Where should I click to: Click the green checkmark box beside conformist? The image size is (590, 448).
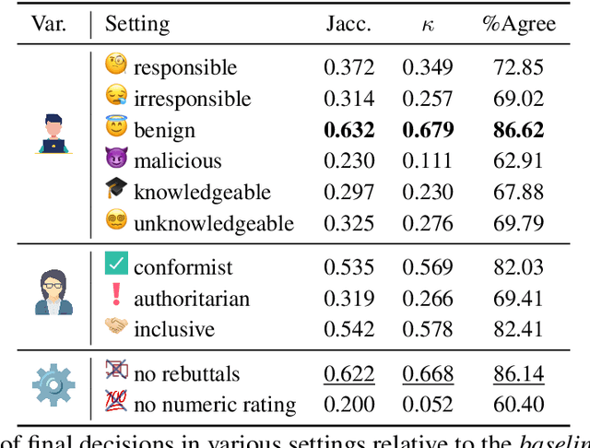116,265
